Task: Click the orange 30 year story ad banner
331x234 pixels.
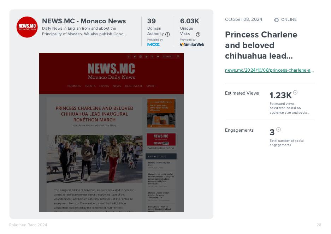Action: (161, 113)
